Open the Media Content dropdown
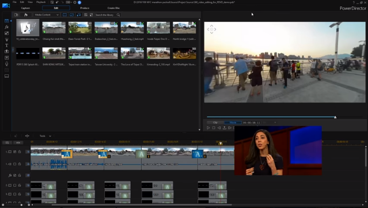This screenshot has width=368, height=208. pos(47,15)
